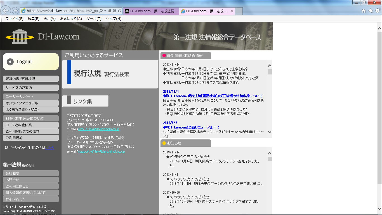382x215 pixels.
Task: Open the ヘルプ(H) menu
Action: [x=114, y=19]
